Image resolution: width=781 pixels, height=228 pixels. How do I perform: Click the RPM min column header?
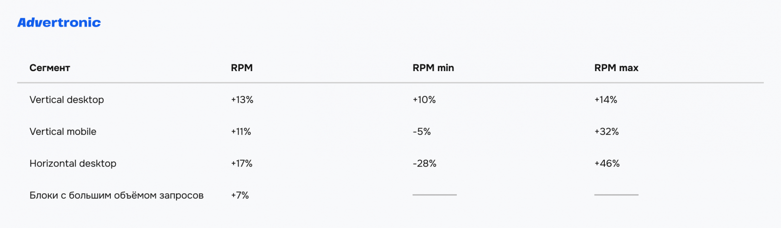pos(433,68)
